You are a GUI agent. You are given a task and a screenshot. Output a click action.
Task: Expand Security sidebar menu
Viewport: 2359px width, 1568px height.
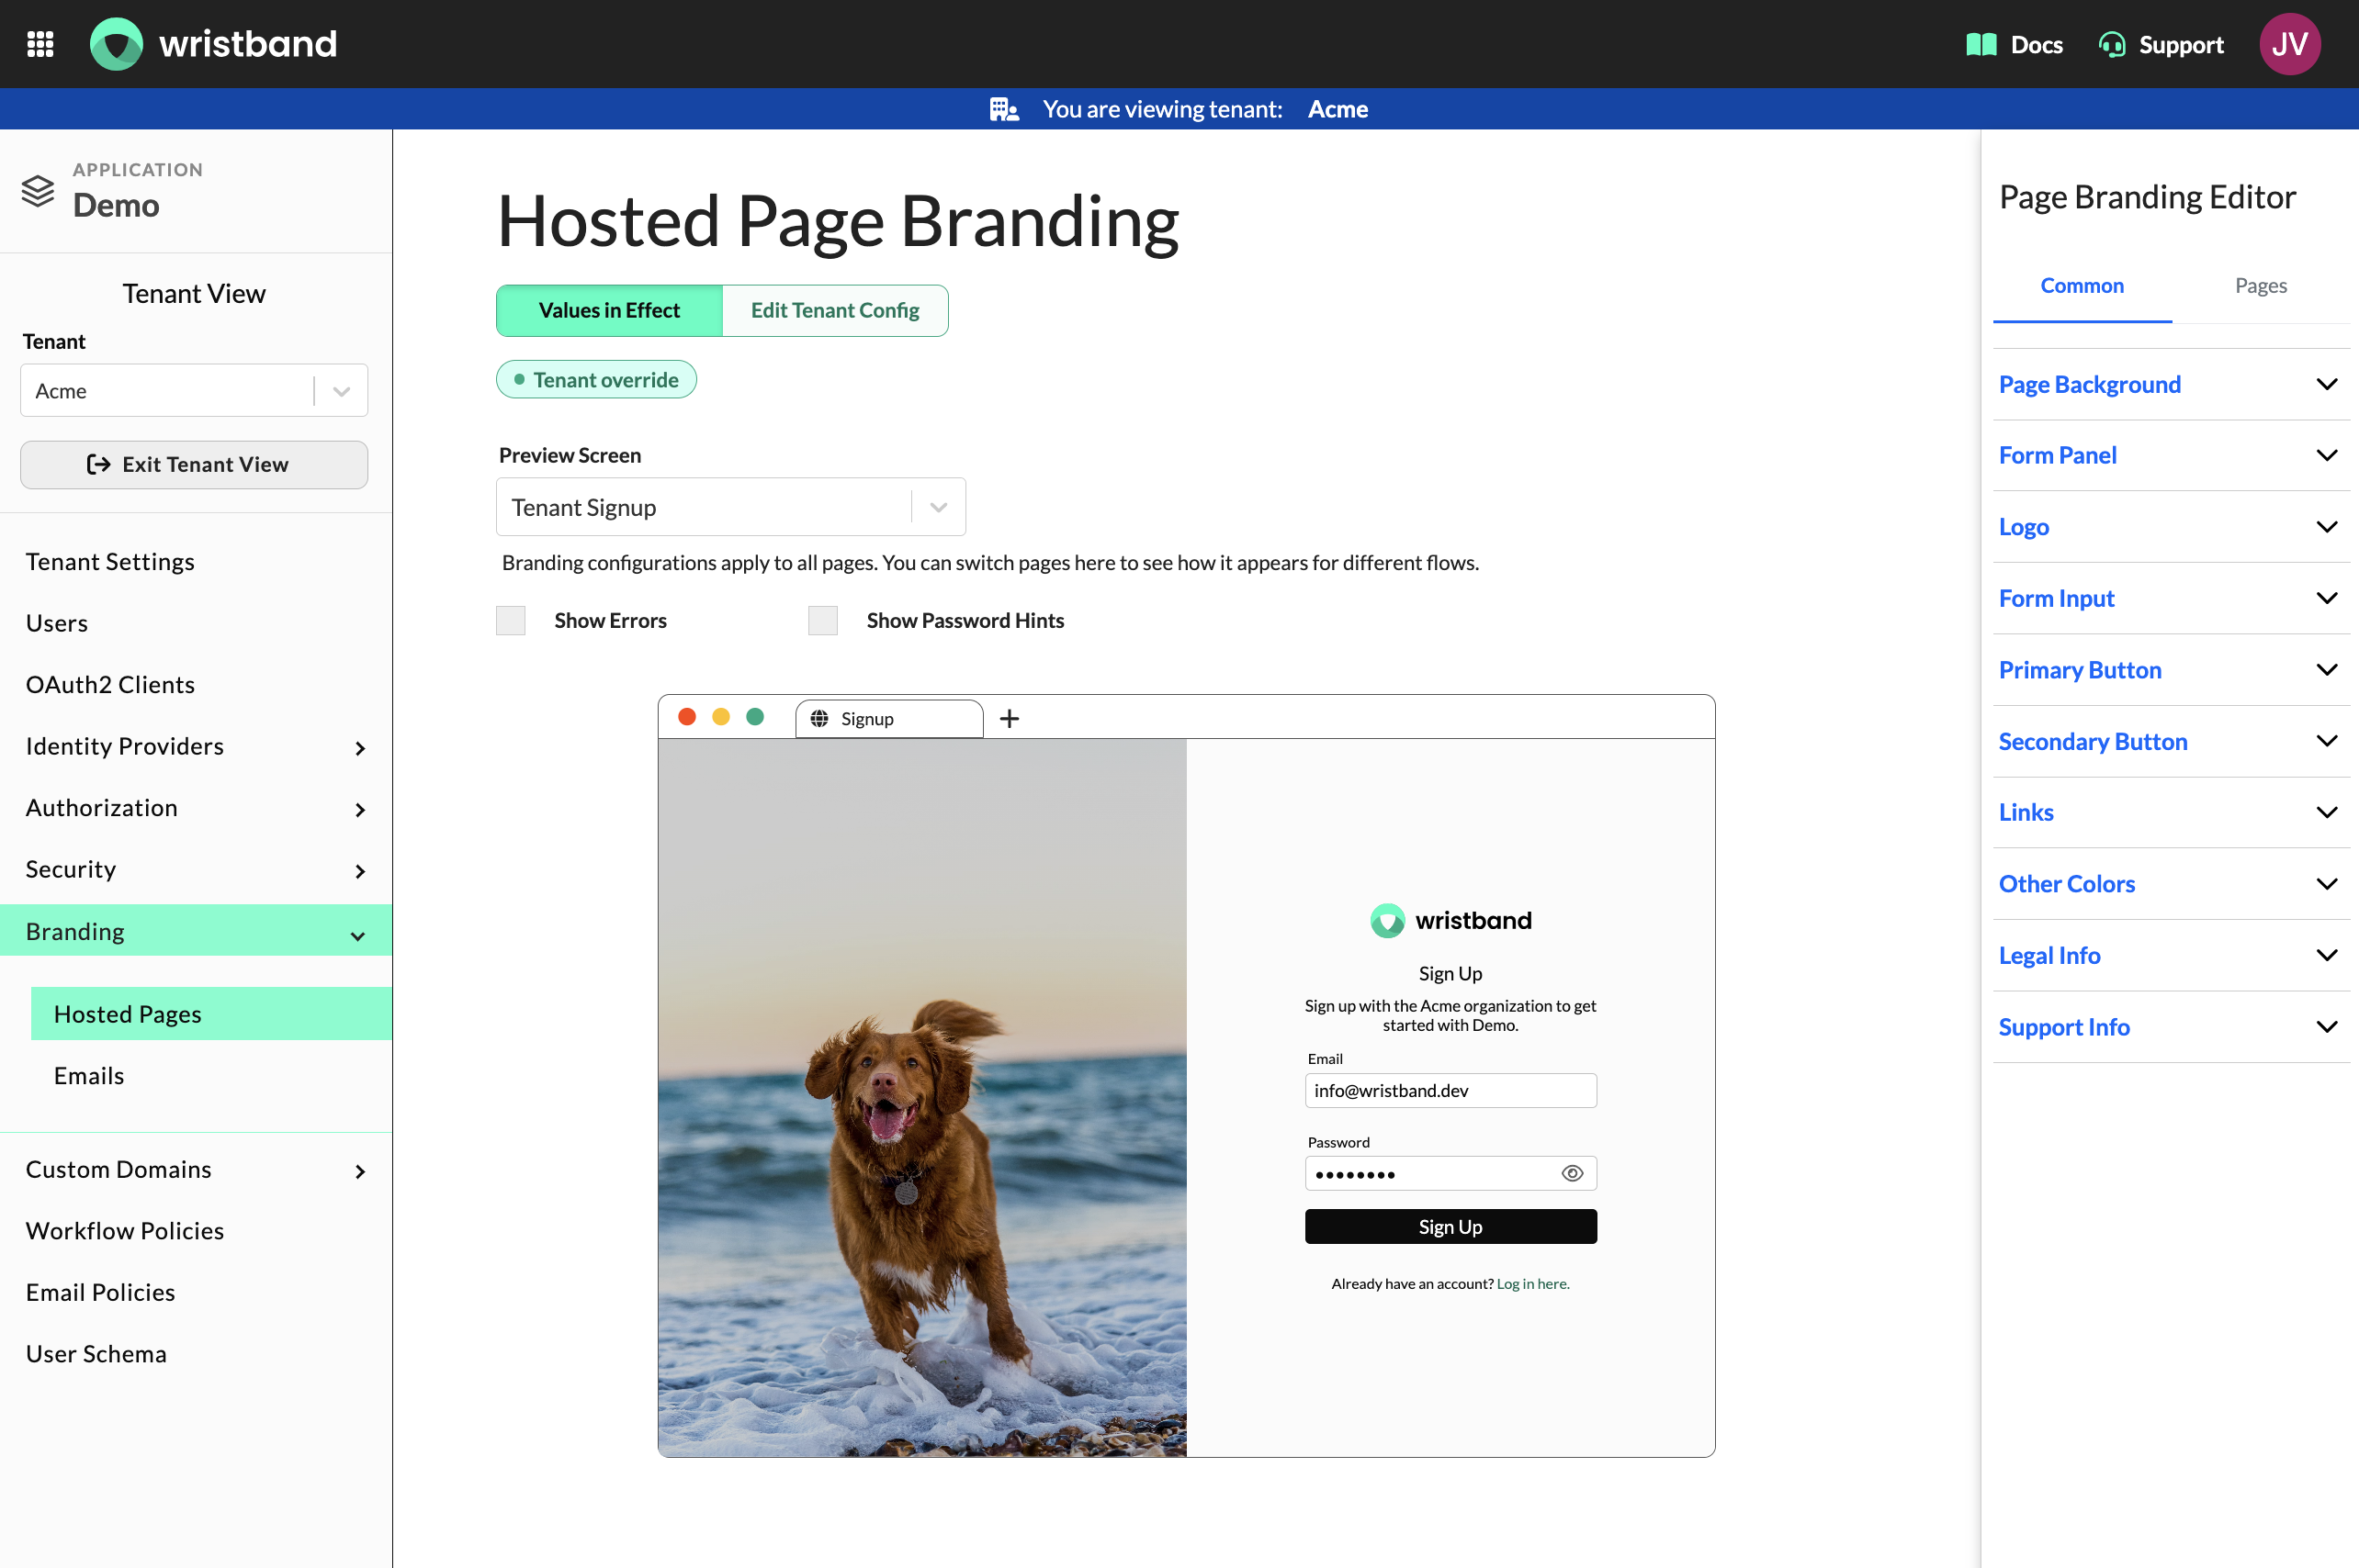coord(196,869)
